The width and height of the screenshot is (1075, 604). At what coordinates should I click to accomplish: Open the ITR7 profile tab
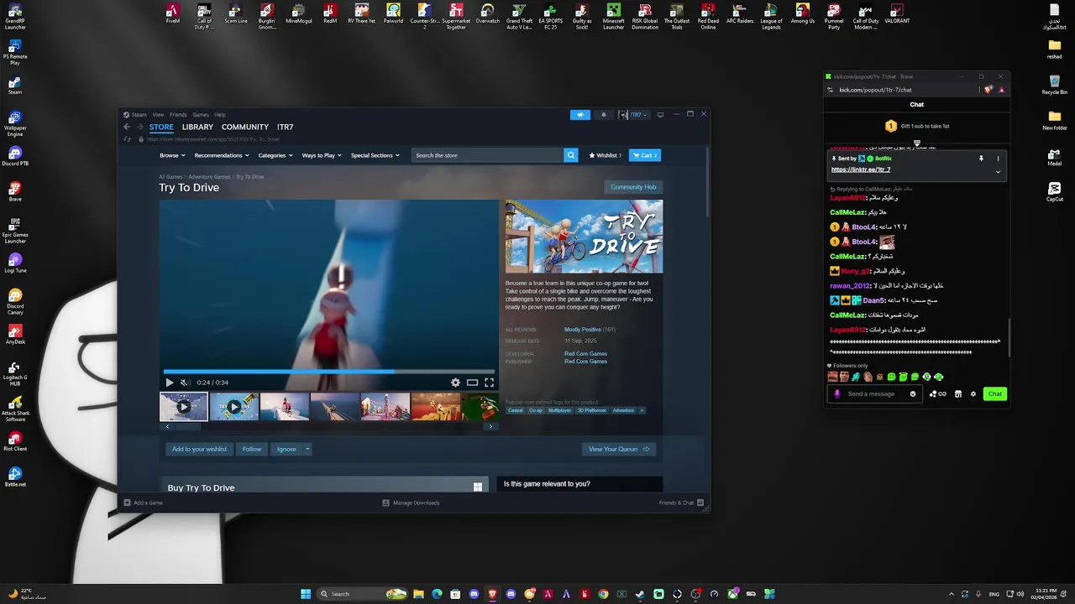point(286,127)
